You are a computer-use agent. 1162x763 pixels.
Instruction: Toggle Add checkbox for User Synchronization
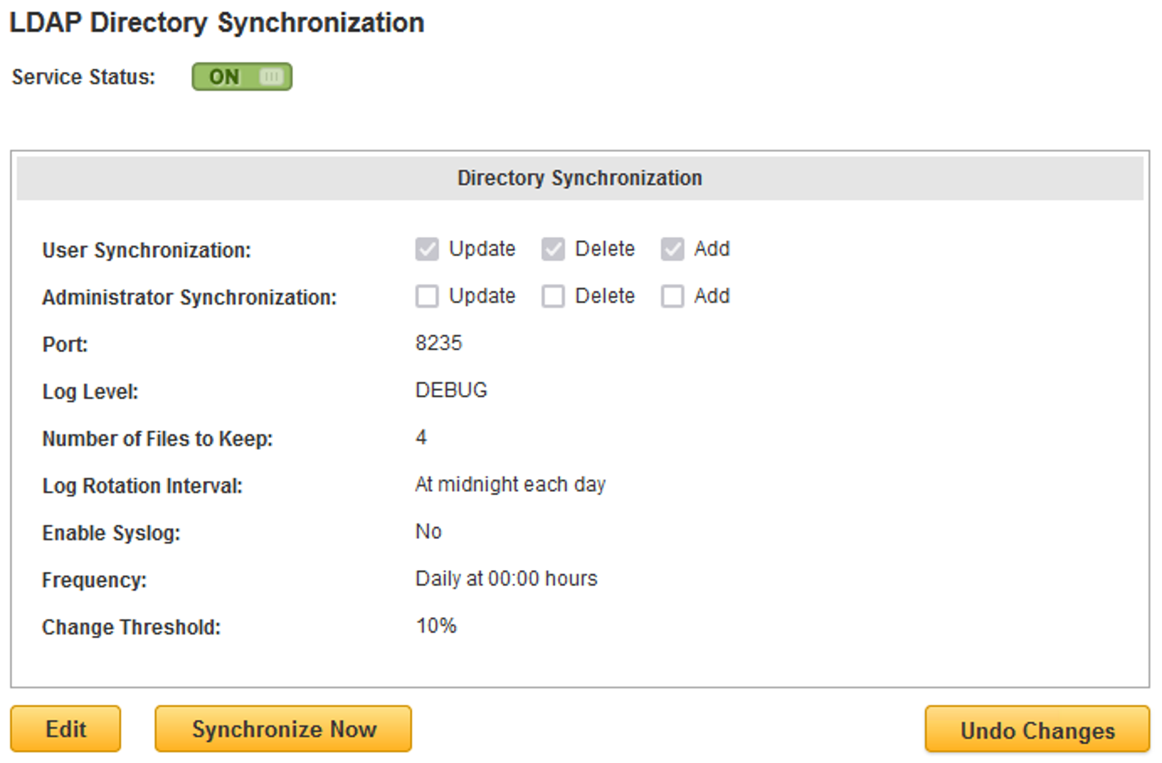point(672,249)
